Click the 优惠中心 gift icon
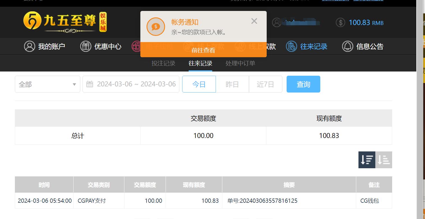Screen dimensions: 425x219 [x=86, y=46]
